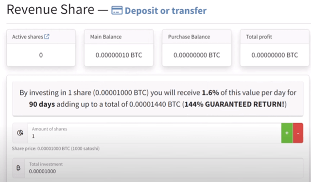Screen dimensions: 311x182
Task: Select the Purchase Balance amount 0.00000000 BTC
Action: tap(197, 55)
